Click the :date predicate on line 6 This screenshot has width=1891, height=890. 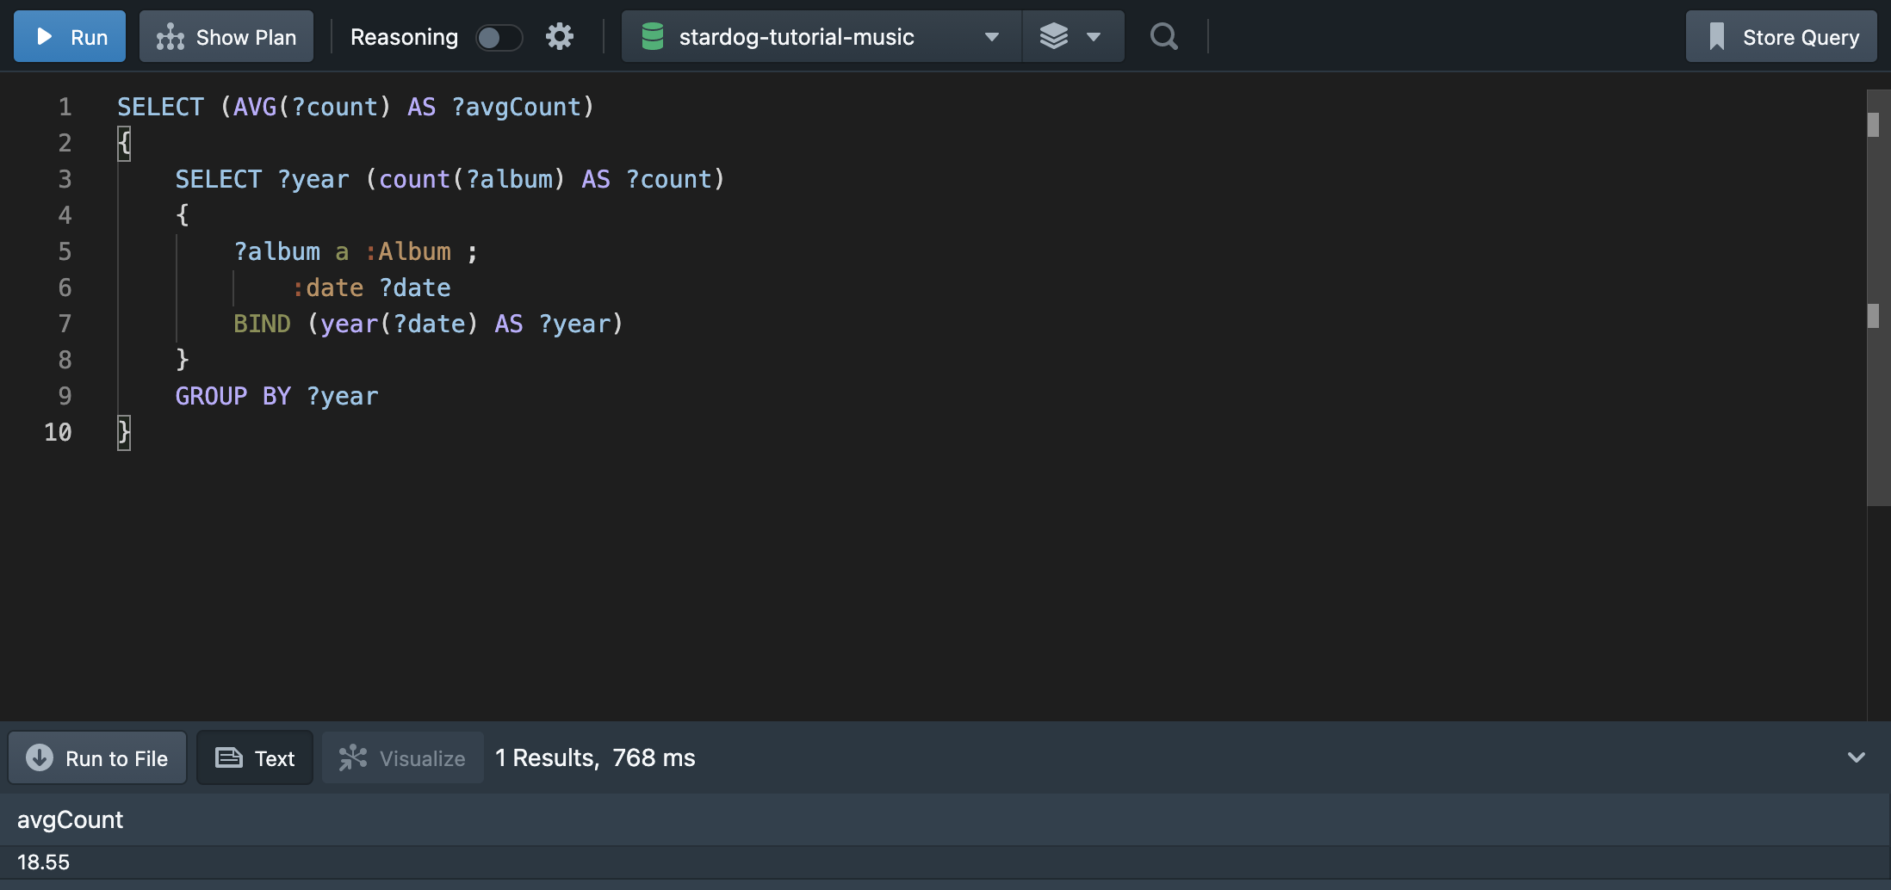click(x=328, y=287)
